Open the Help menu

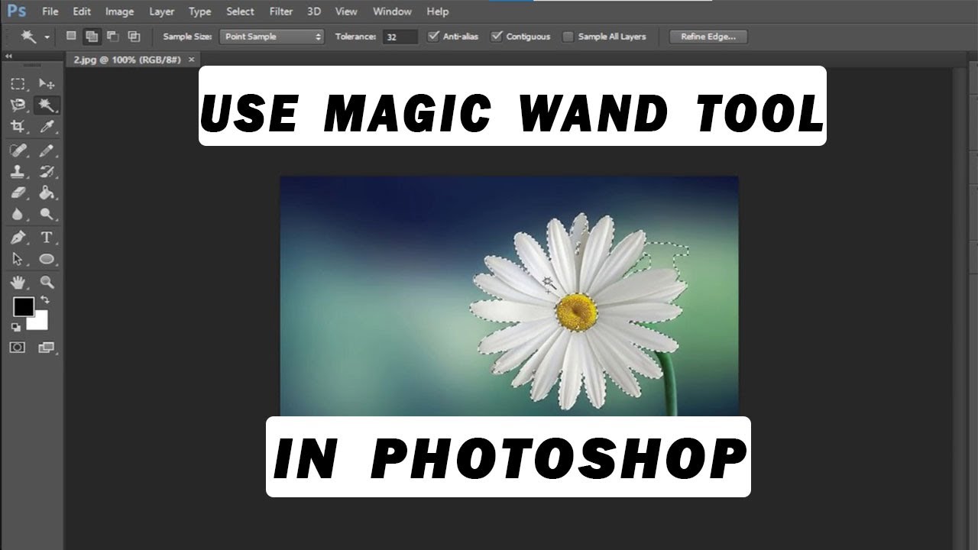coord(437,11)
